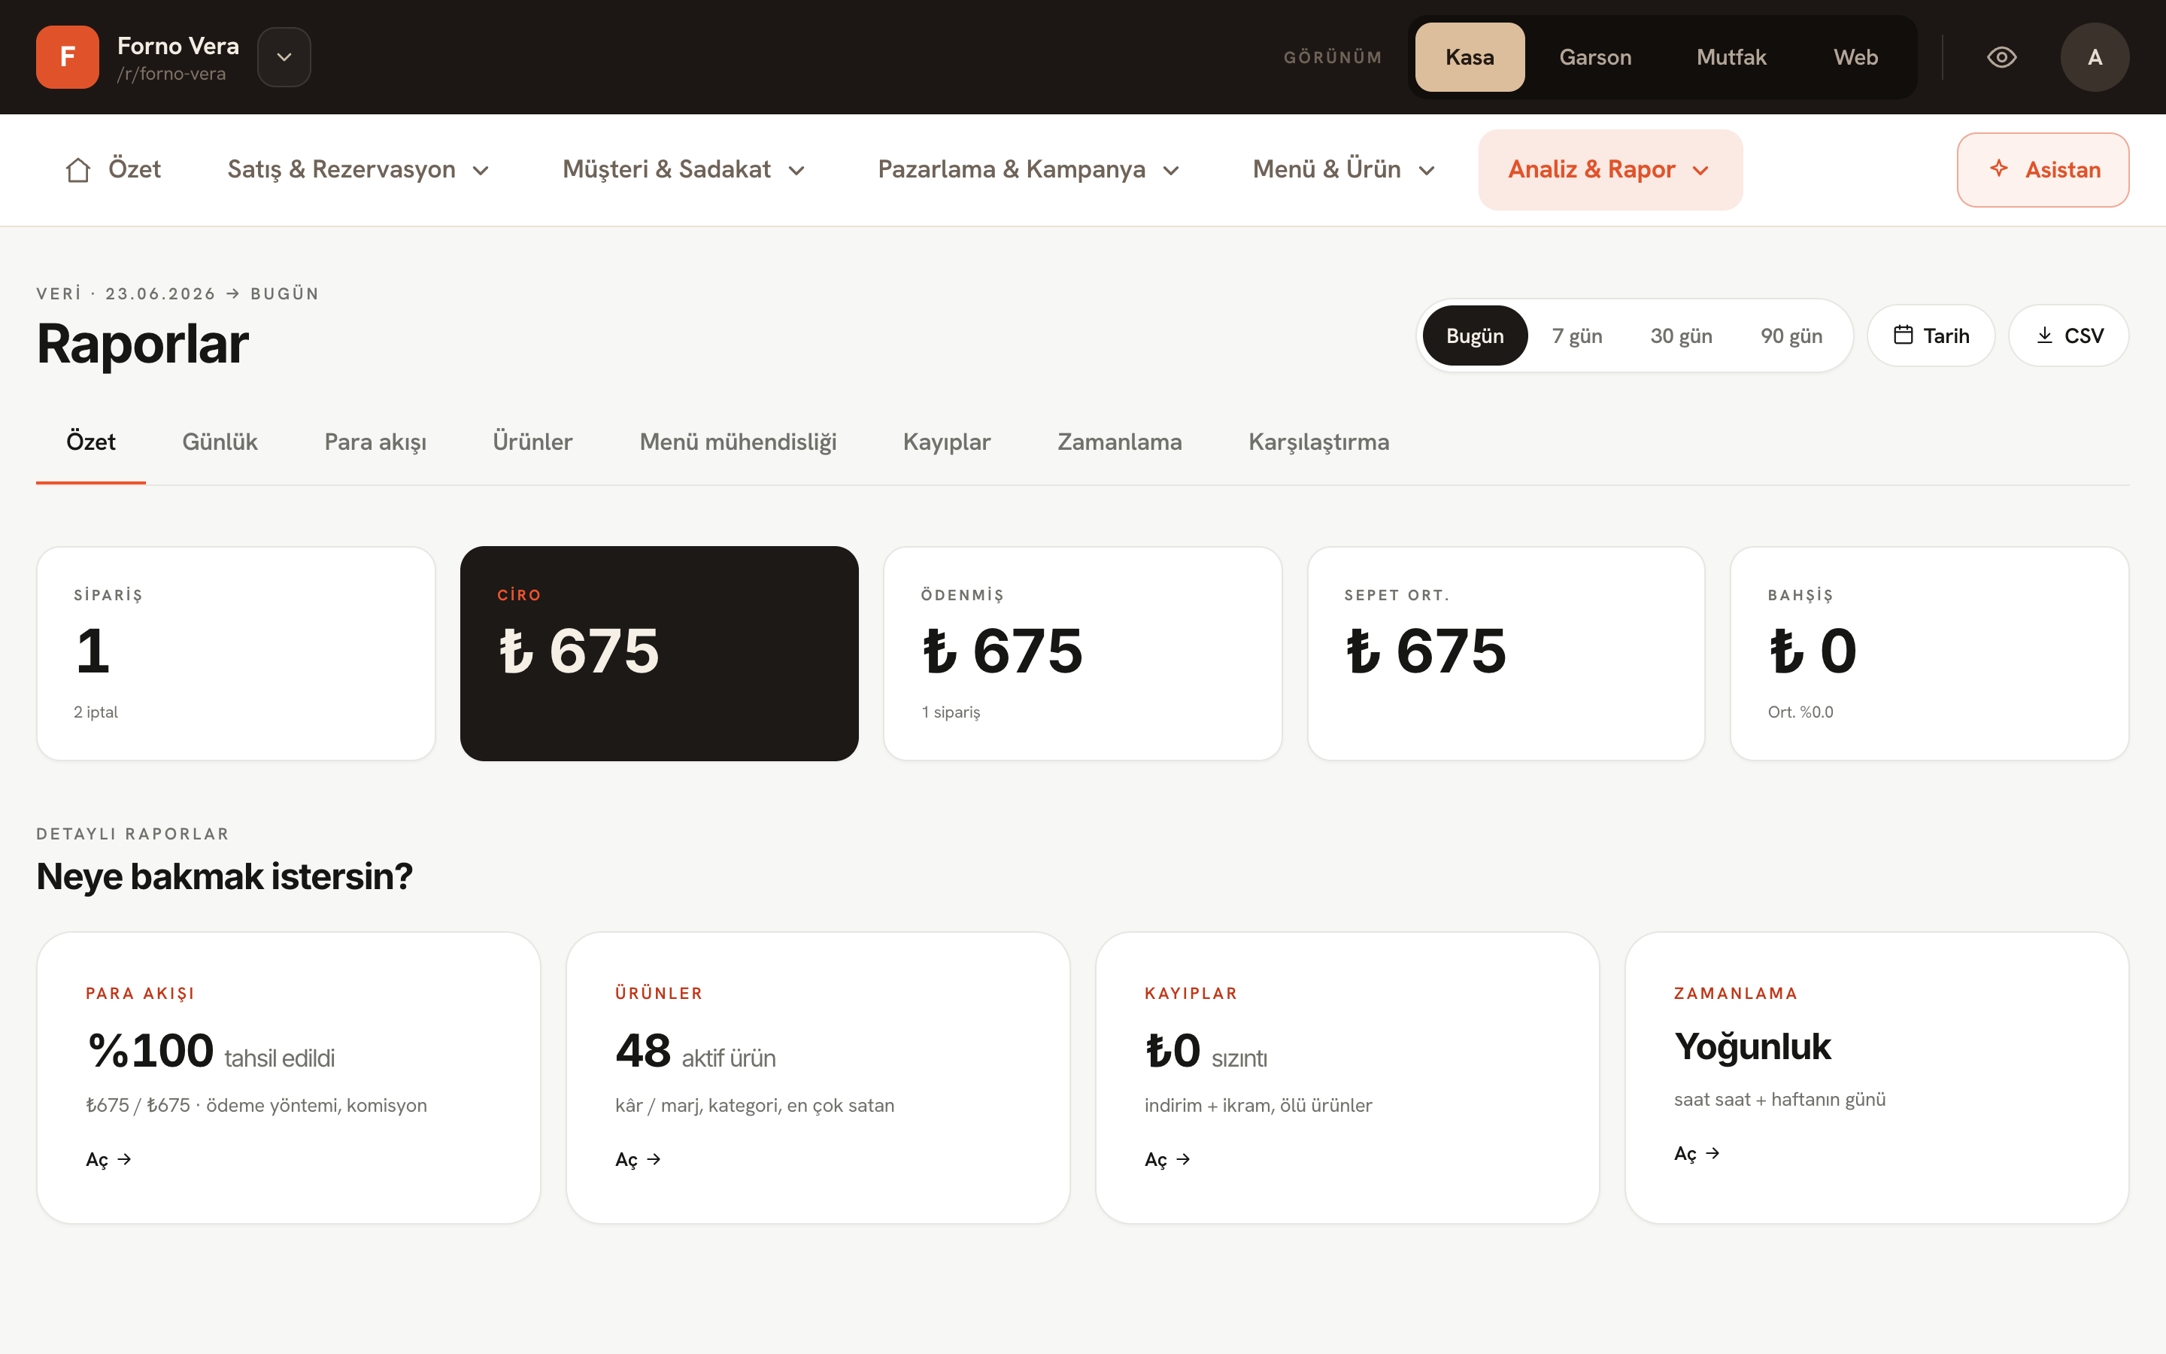Click the Forno Vera orange F logo
2166x1354 pixels.
[x=67, y=57]
